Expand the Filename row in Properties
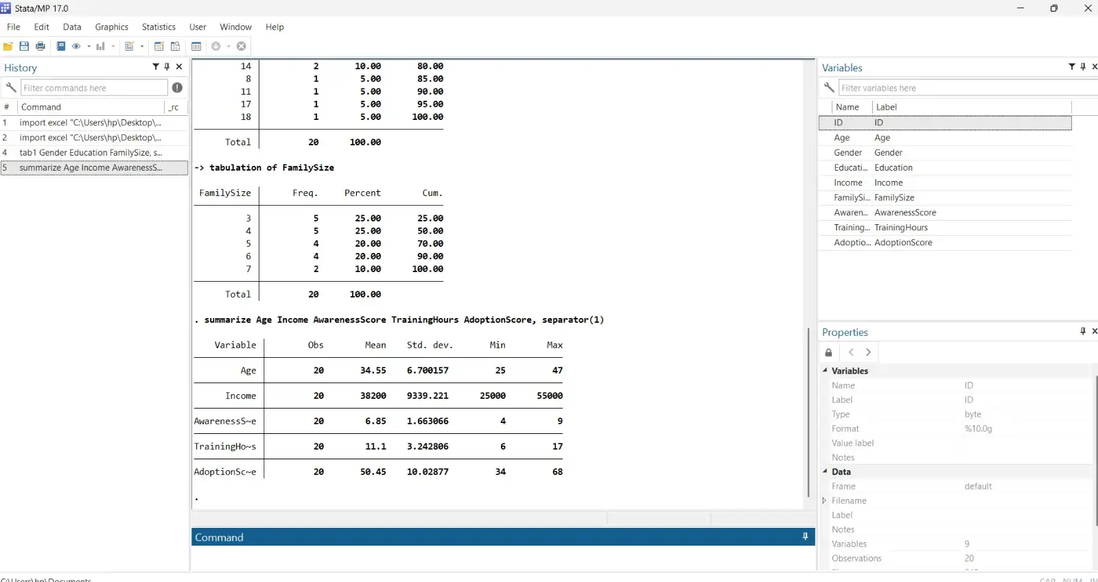Screen dimensions: 1098x582 click(x=824, y=500)
